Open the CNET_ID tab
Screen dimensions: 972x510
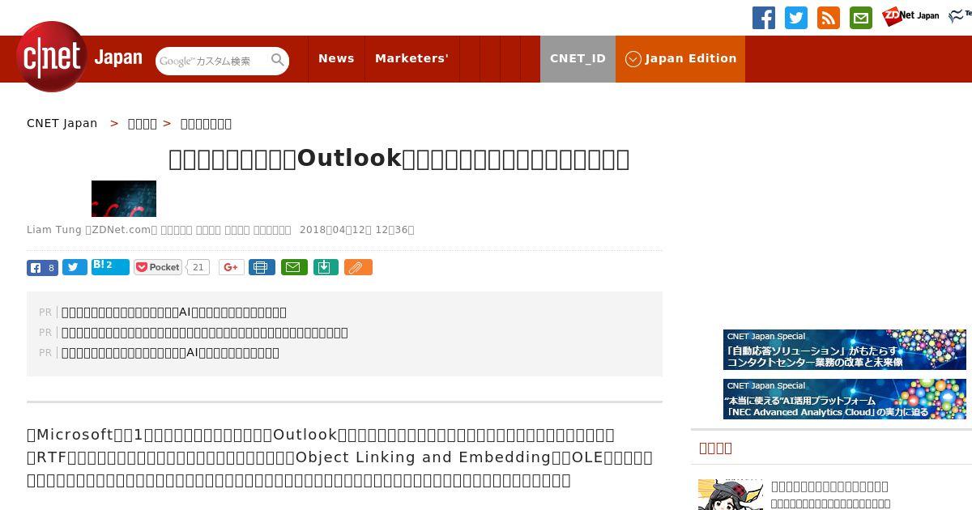[x=578, y=58]
